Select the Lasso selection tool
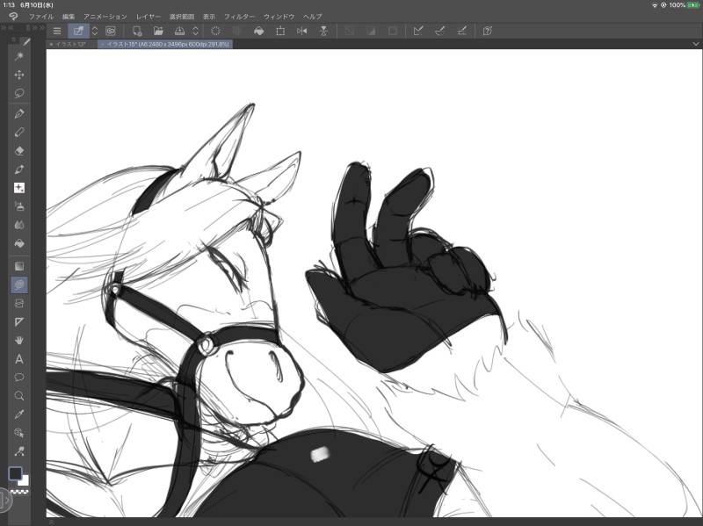703x526 pixels. click(19, 93)
